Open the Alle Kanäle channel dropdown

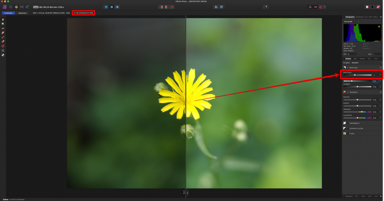351,22
